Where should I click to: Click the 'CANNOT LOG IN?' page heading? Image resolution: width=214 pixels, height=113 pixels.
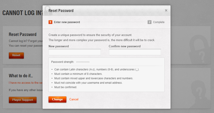click(x=23, y=13)
